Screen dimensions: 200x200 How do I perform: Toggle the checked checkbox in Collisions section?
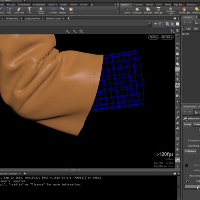coord(187,181)
